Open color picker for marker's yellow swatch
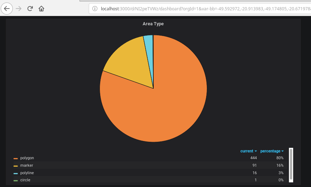The width and height of the screenshot is (311, 187). click(16, 166)
